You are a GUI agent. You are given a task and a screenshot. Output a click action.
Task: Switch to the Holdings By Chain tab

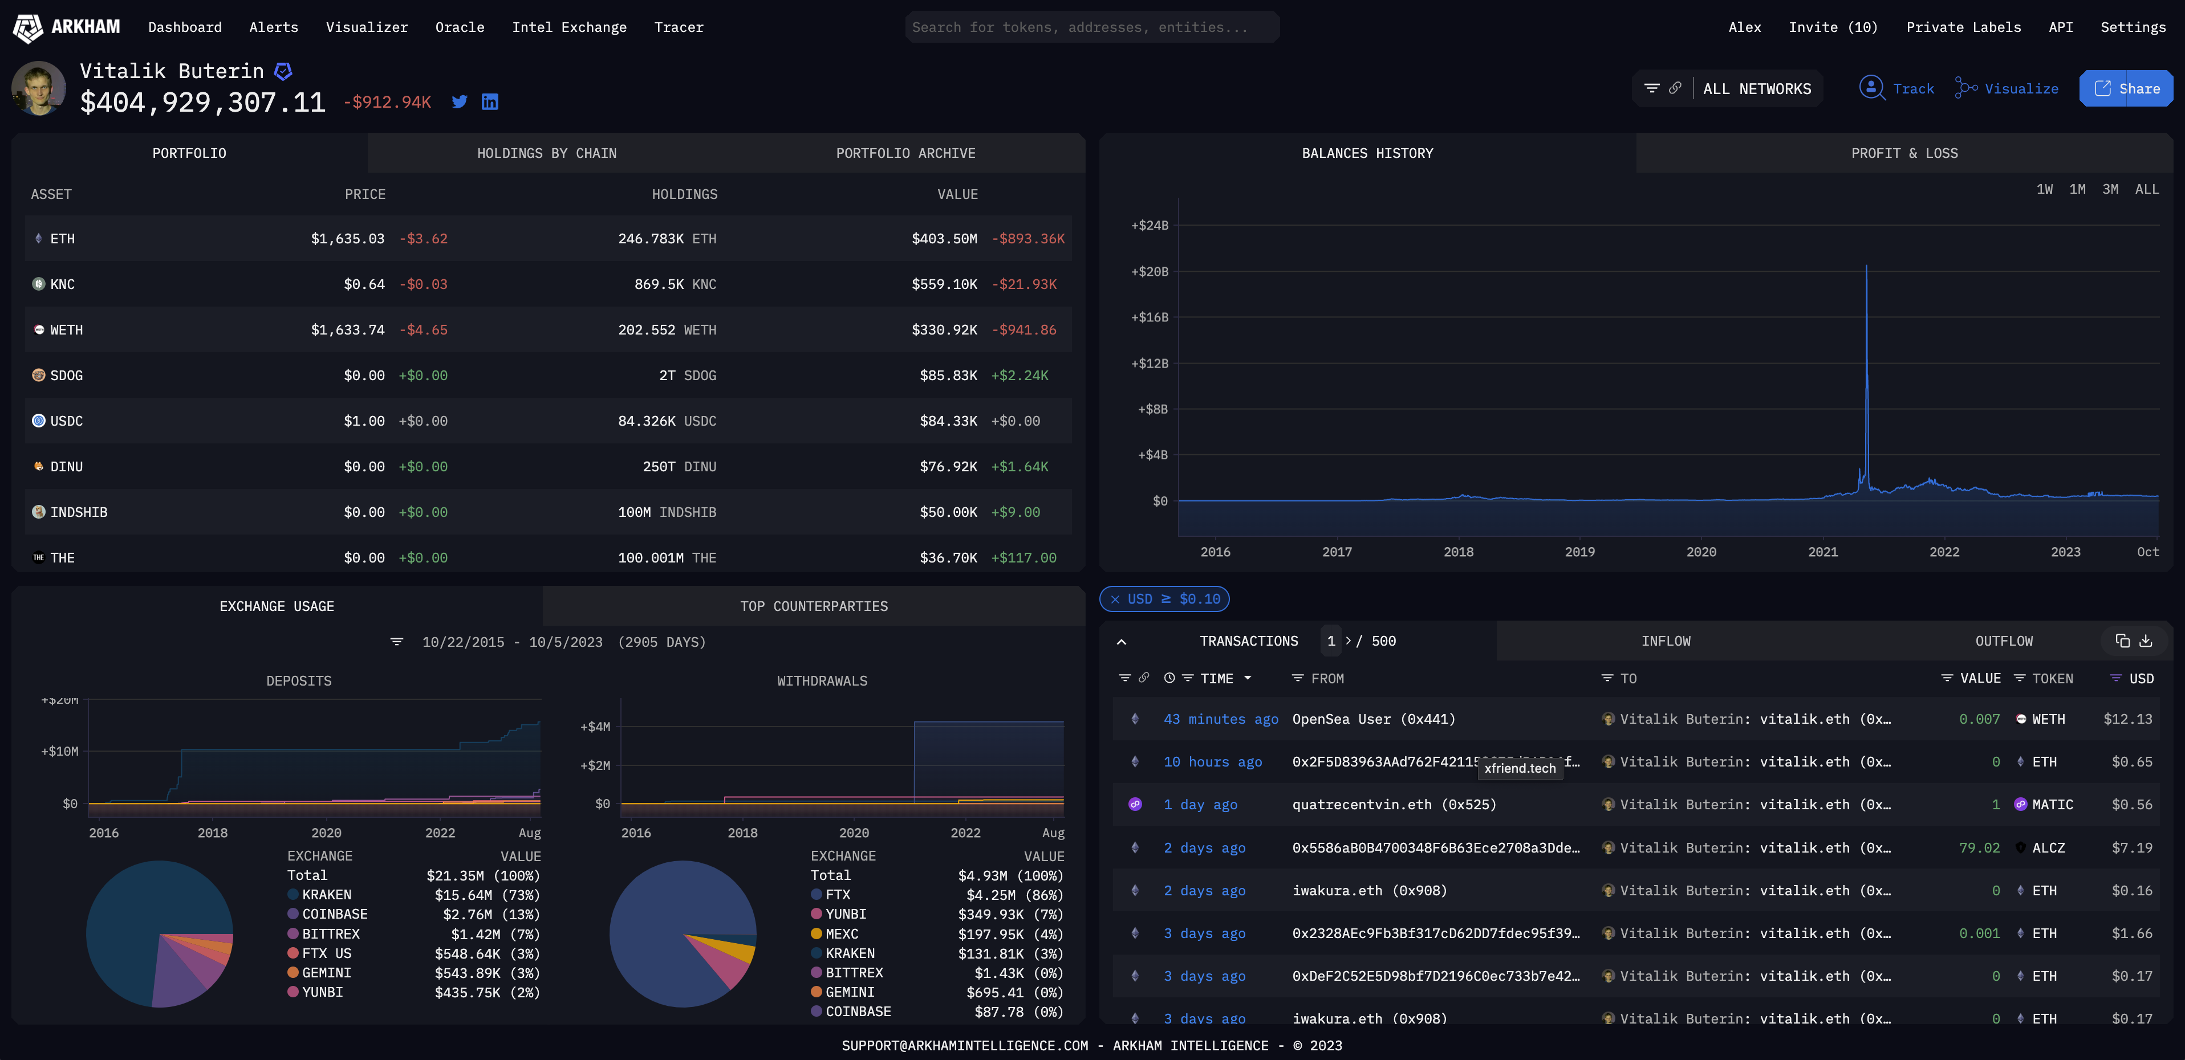pyautogui.click(x=546, y=153)
